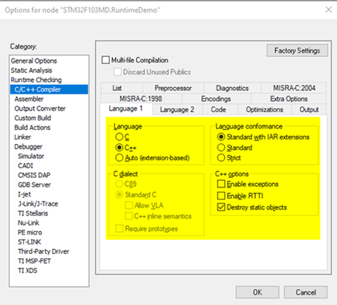Select Runtime Checking category
This screenshot has width=337, height=305.
(49, 80)
